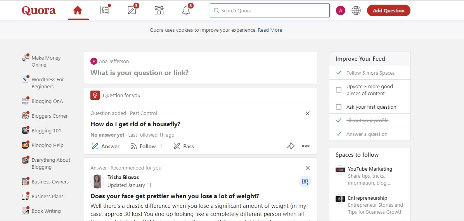Share the housefly question via arrow icon
Viewport: 464px width, 221px height.
[x=291, y=146]
